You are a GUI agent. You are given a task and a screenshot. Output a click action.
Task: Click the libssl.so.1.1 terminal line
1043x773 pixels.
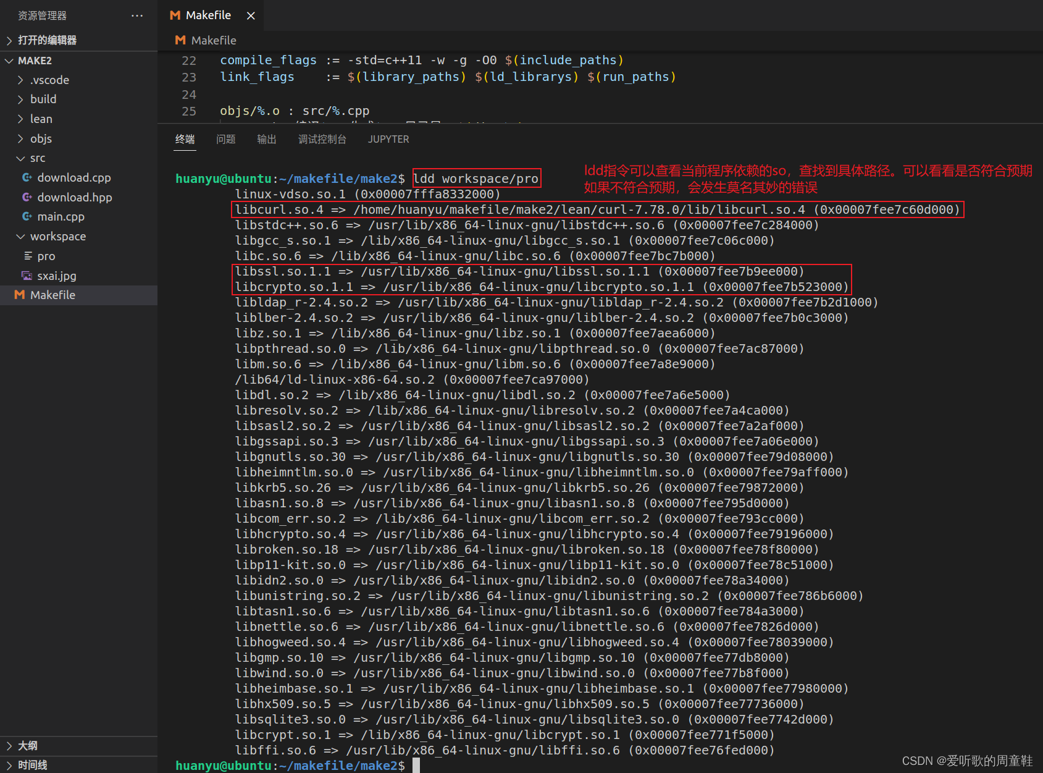519,271
